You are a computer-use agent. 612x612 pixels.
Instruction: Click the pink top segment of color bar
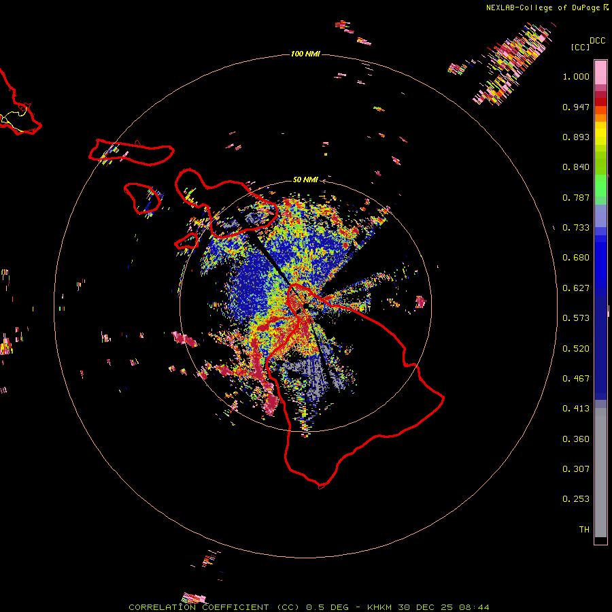[600, 72]
